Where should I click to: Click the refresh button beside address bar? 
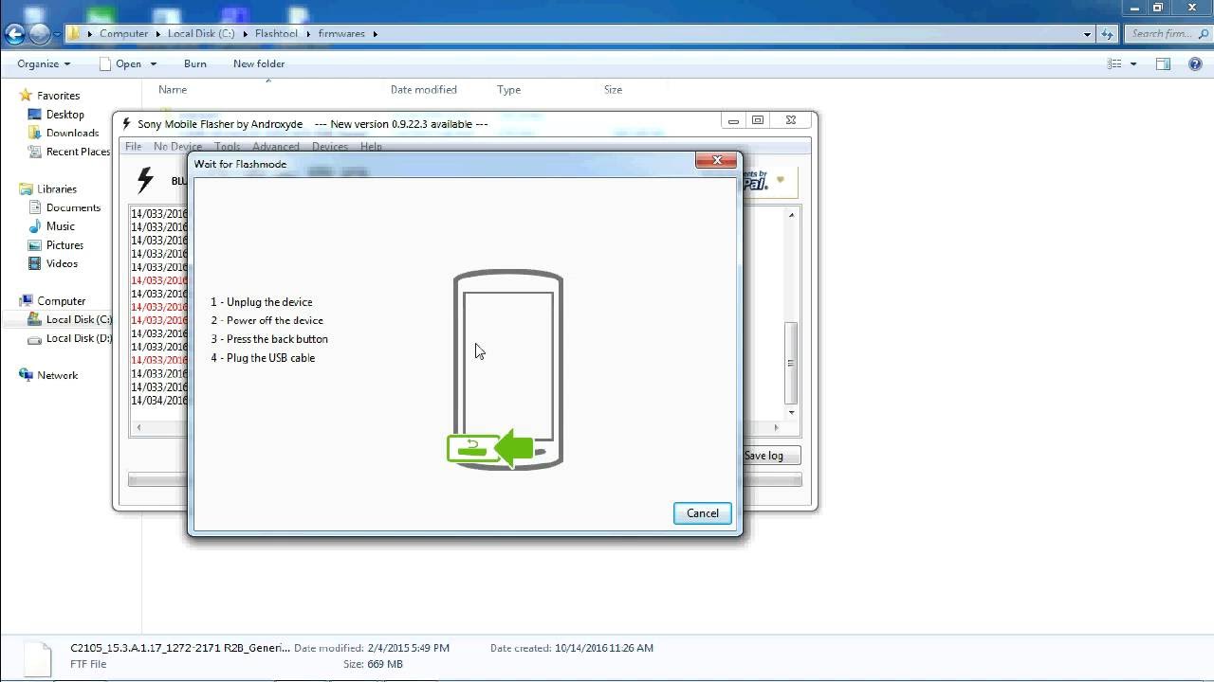click(x=1107, y=33)
